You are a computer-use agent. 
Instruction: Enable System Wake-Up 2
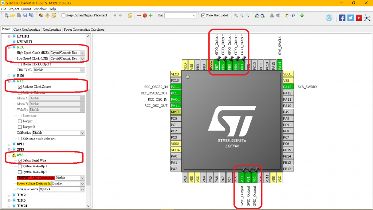(x=20, y=172)
